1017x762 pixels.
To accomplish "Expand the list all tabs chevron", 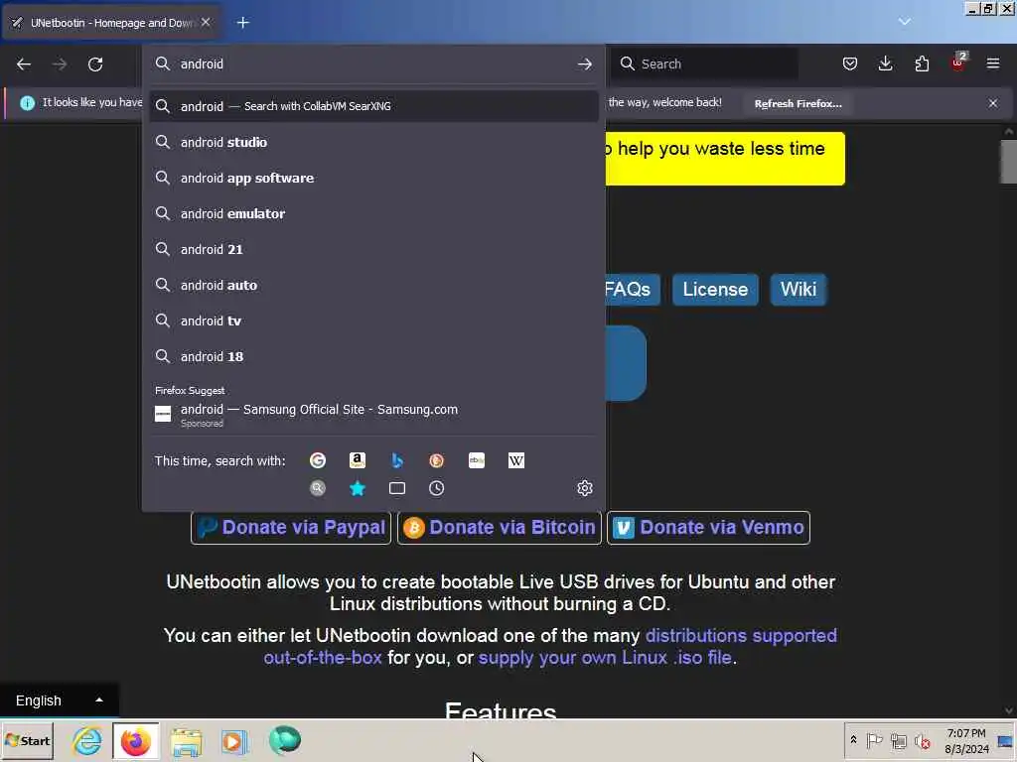I will [x=905, y=22].
